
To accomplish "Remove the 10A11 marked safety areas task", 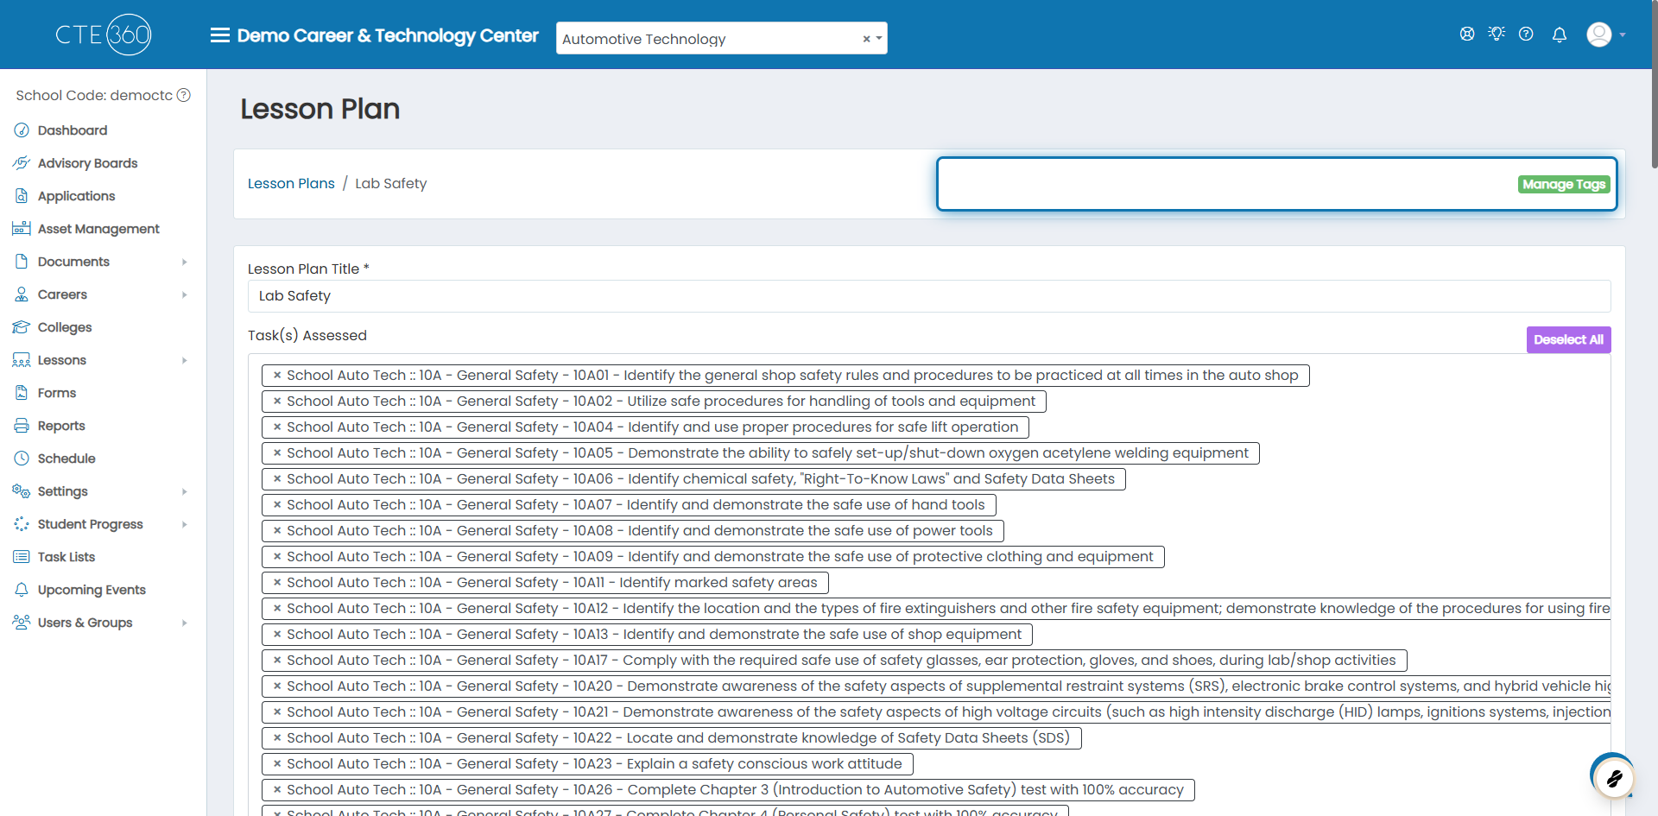I will click(277, 583).
